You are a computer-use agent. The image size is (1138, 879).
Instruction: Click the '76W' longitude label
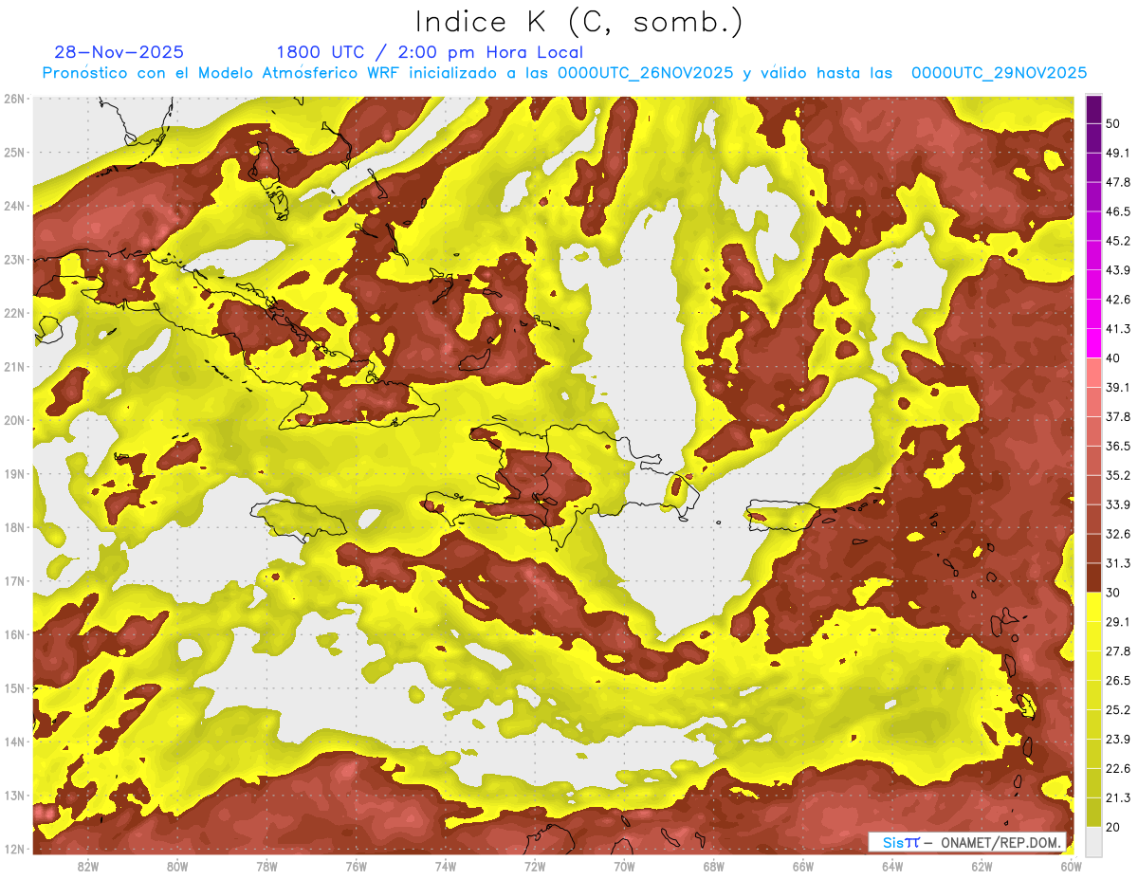[x=357, y=866]
